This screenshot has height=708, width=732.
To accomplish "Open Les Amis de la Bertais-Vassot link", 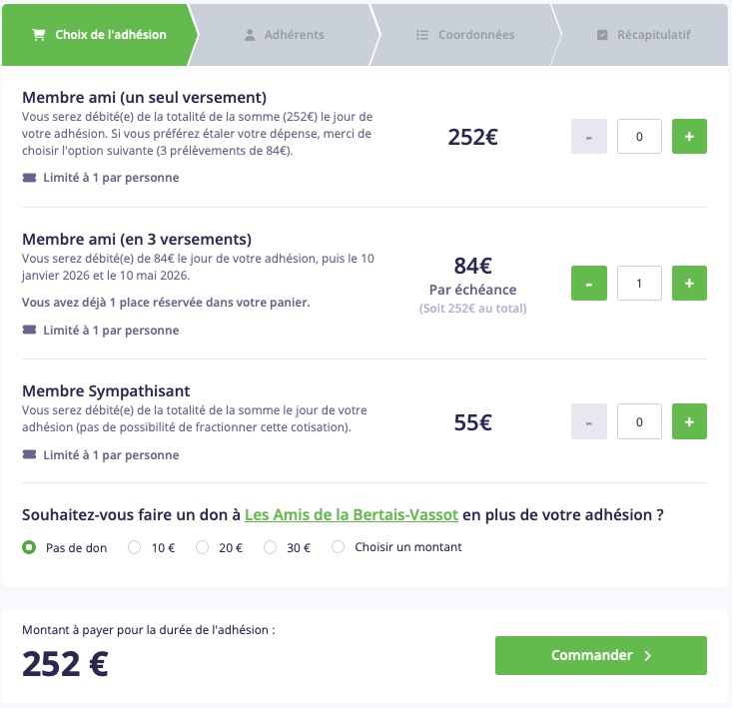I will tap(352, 515).
